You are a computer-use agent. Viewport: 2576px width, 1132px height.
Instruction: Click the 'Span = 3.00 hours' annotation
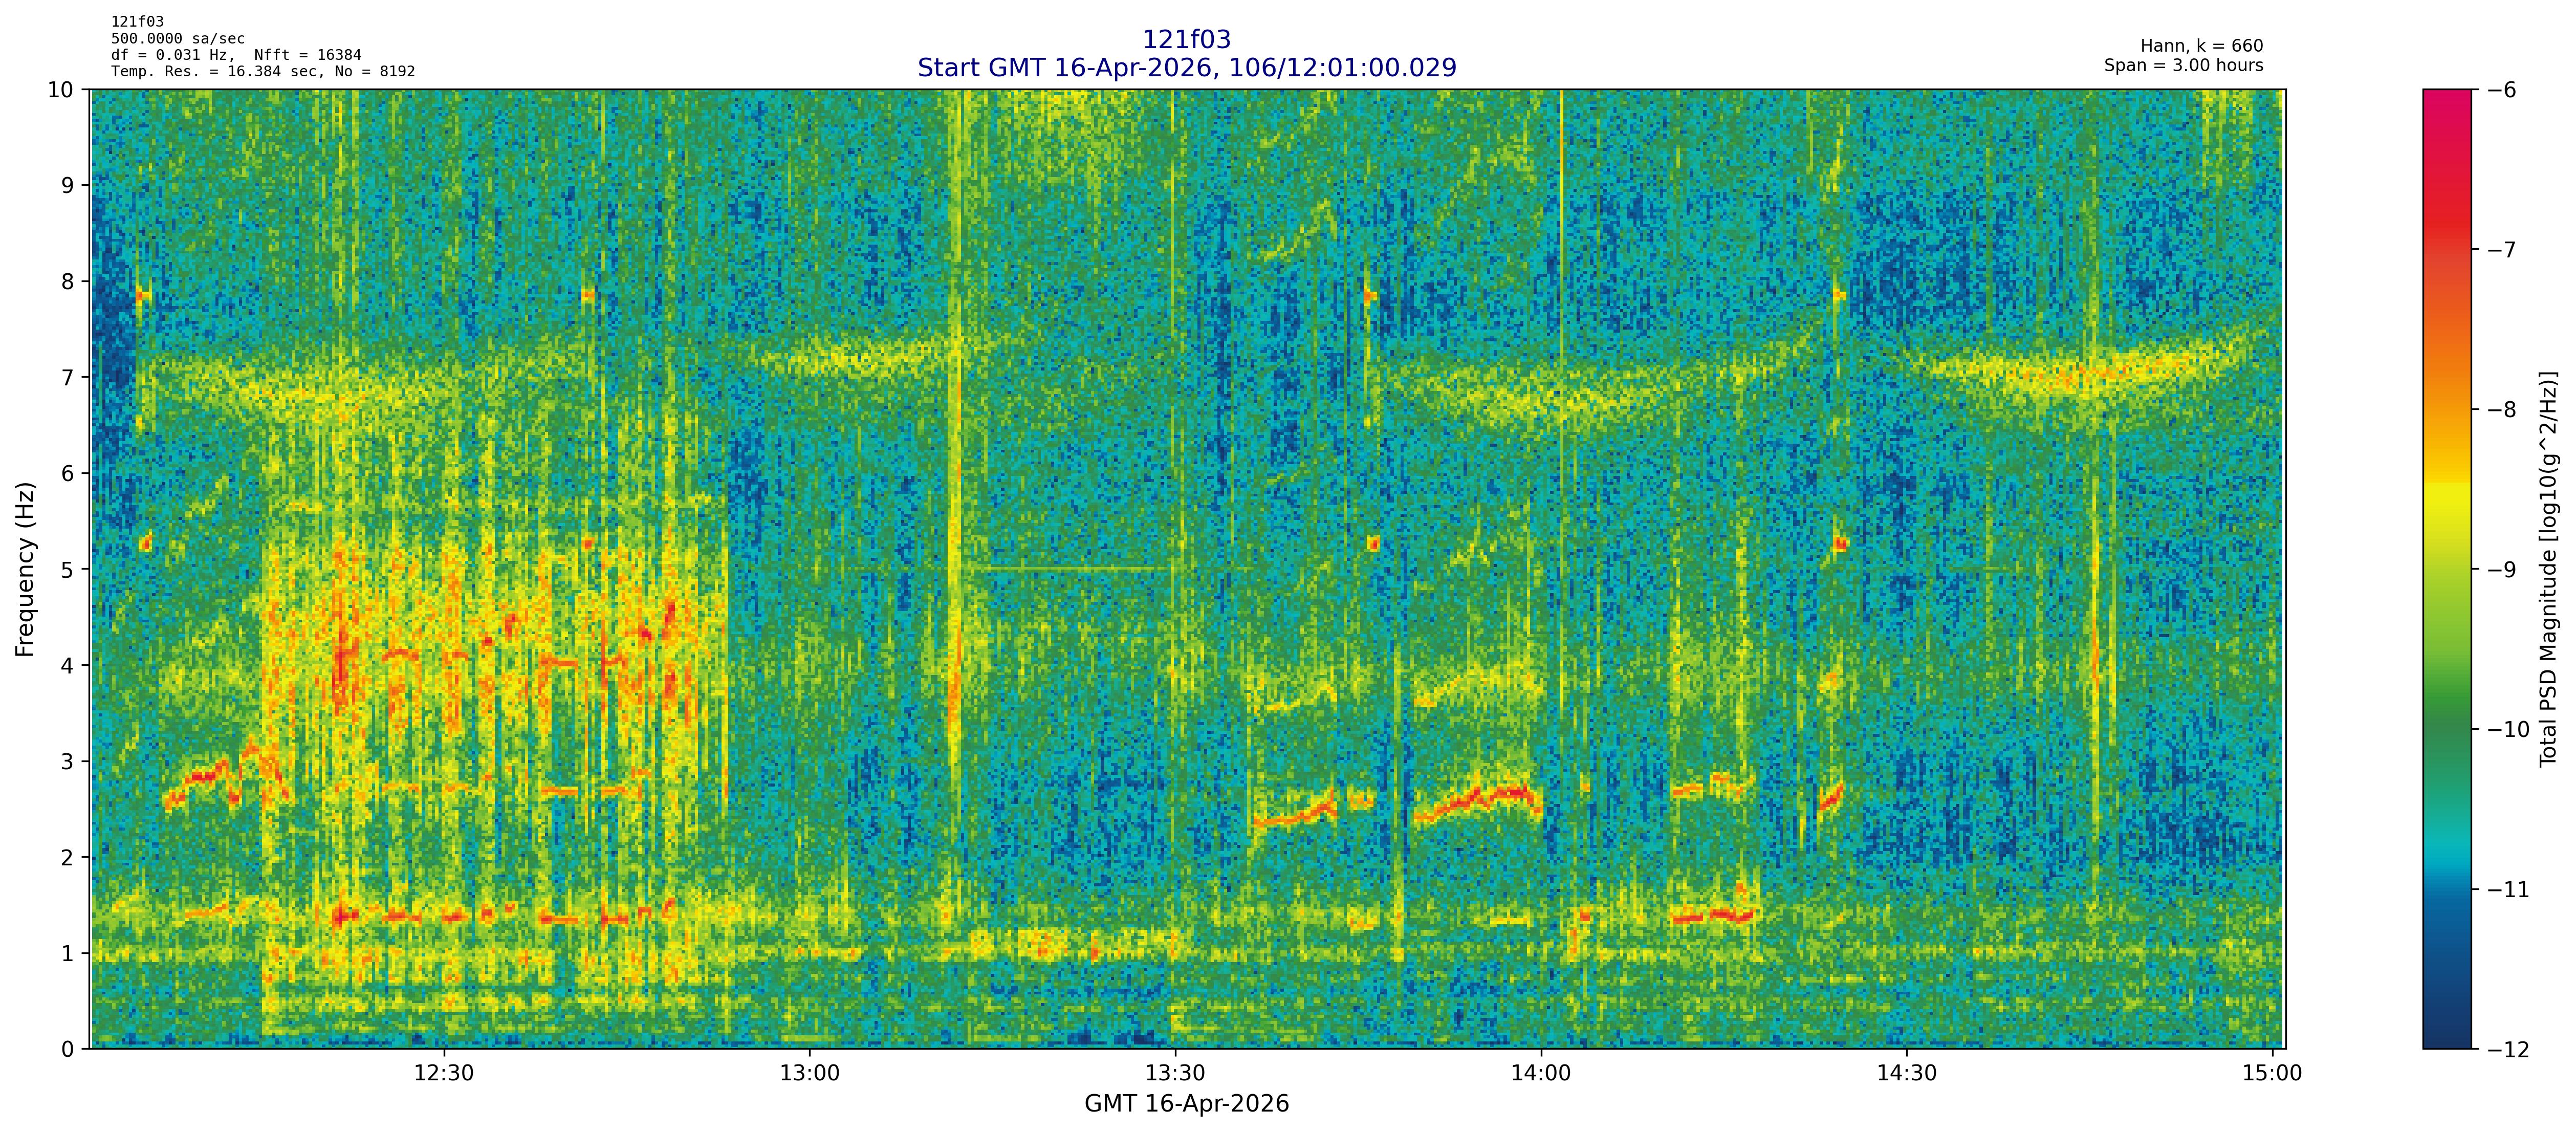point(2183,66)
